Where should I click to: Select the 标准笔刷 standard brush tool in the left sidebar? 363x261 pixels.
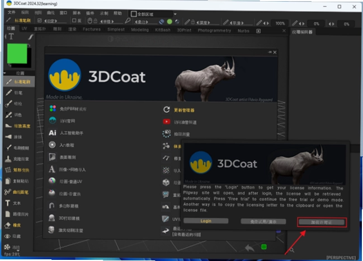click(19, 82)
